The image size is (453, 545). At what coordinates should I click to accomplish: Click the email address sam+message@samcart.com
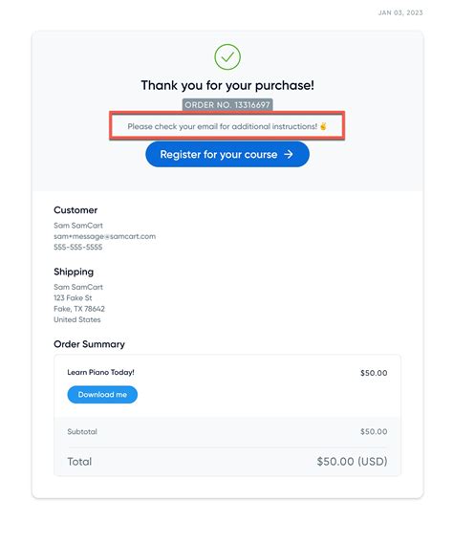(104, 236)
